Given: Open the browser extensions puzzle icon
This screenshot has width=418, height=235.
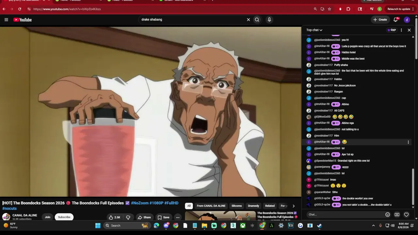Looking at the screenshot, I should (x=348, y=9).
